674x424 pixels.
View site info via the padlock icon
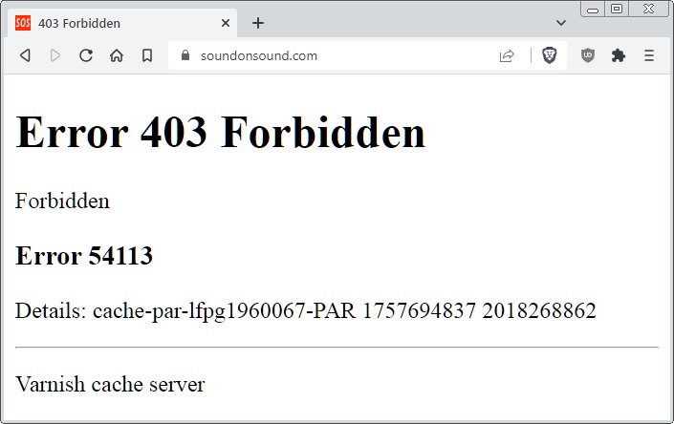[x=185, y=55]
